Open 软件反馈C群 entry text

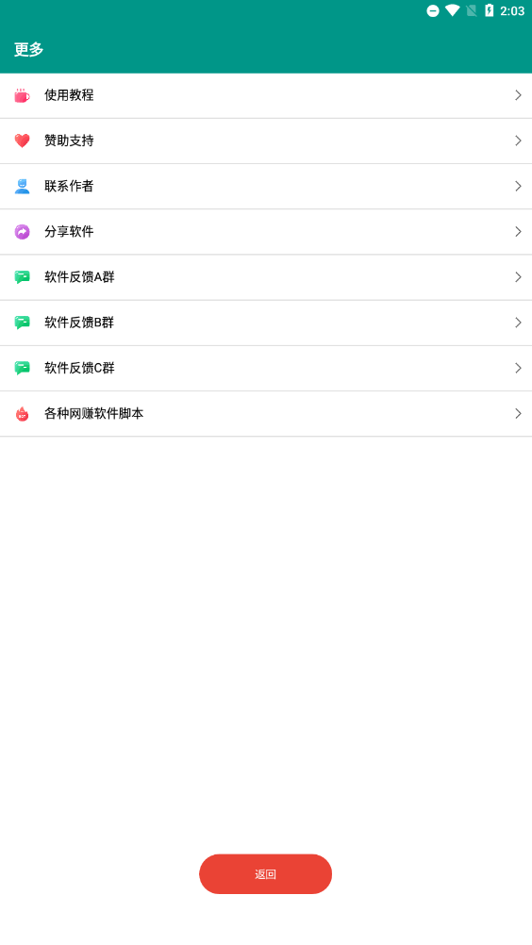pos(79,368)
